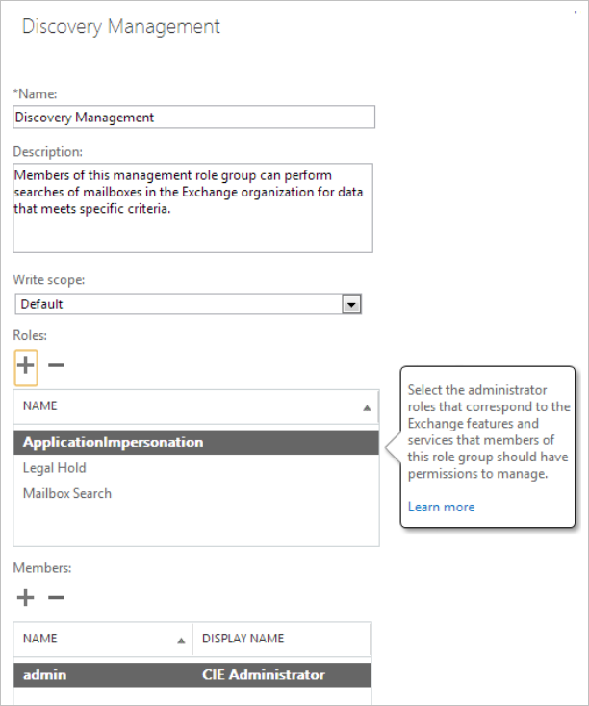The width and height of the screenshot is (589, 706).
Task: Click the Discovery Management page title
Action: coord(121,26)
